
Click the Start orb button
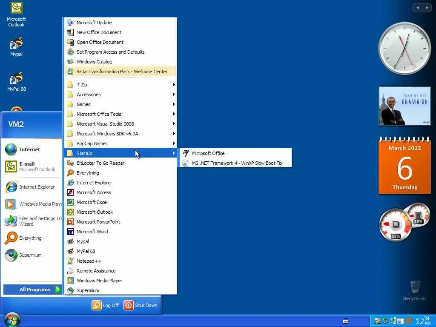coord(12,320)
